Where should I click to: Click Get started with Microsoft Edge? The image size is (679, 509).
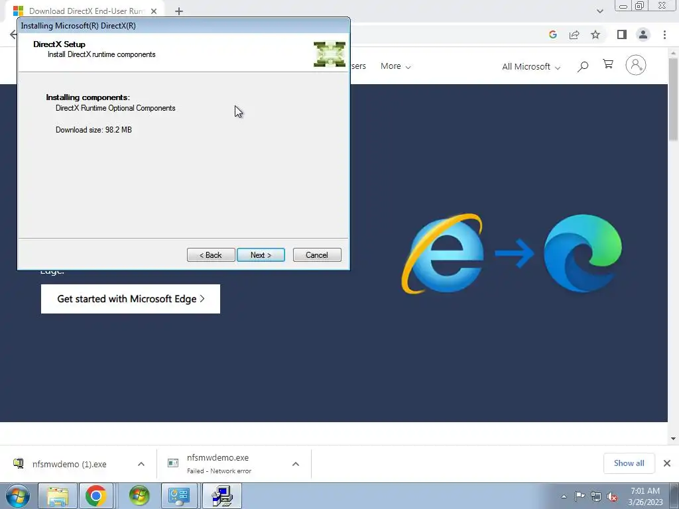coord(131,299)
